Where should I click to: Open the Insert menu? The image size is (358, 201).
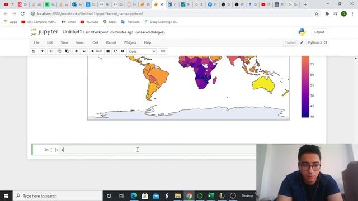coord(80,42)
